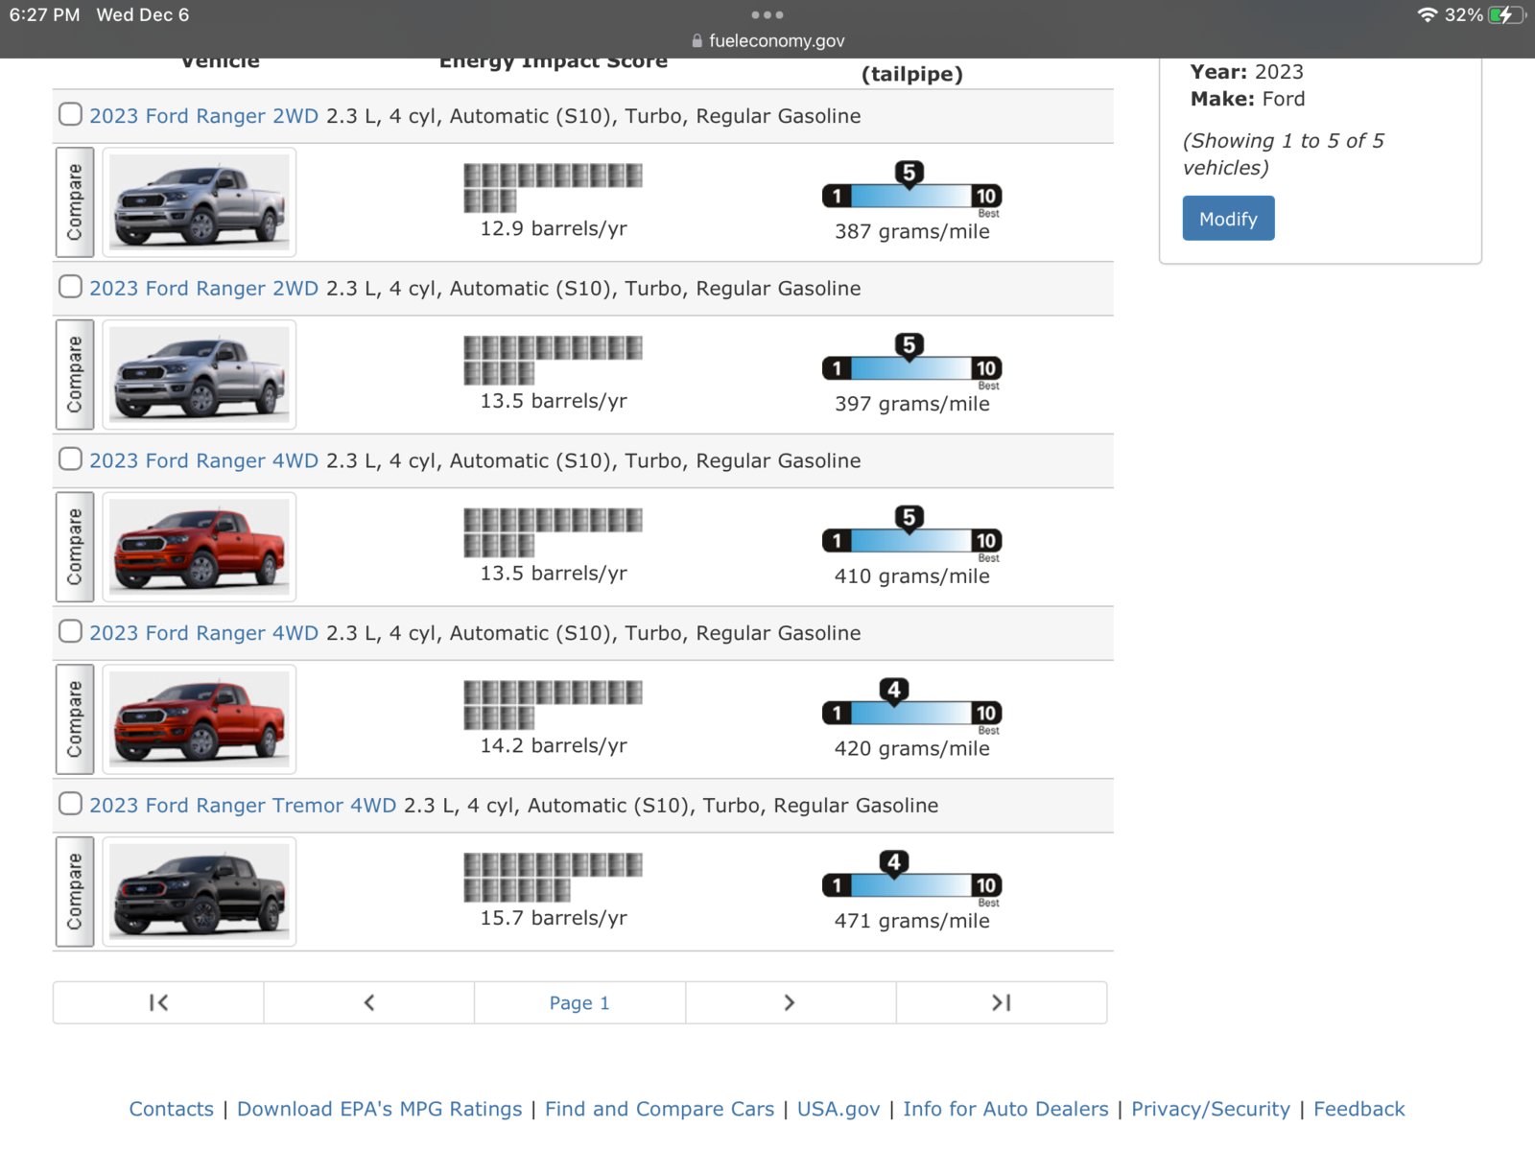Click the greenhouse gas scale for 471 grams/mile
The height and width of the screenshot is (1151, 1535).
(x=911, y=880)
